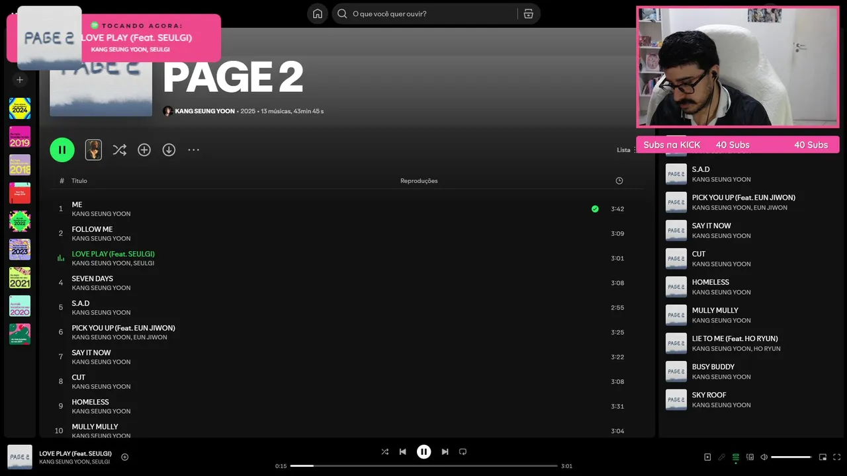This screenshot has width=847, height=476.
Task: Adjust the volume slider
Action: 791,457
